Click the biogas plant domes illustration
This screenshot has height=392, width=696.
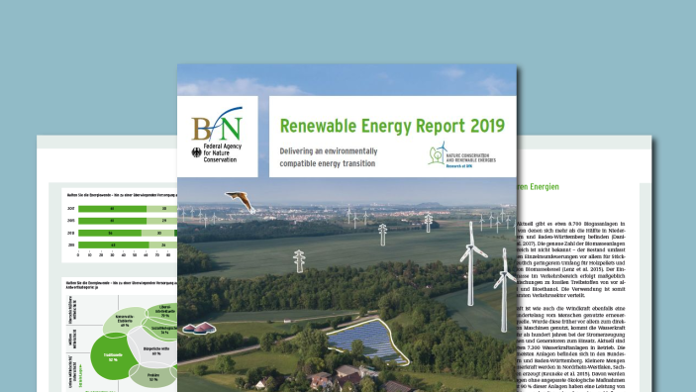point(199,328)
